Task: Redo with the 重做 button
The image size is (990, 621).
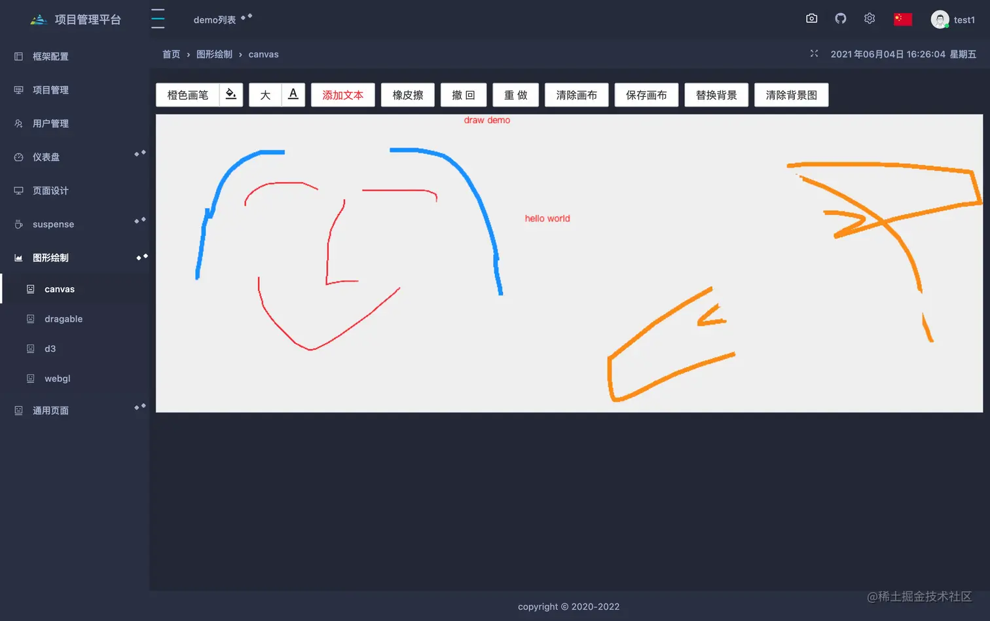Action: pyautogui.click(x=516, y=95)
